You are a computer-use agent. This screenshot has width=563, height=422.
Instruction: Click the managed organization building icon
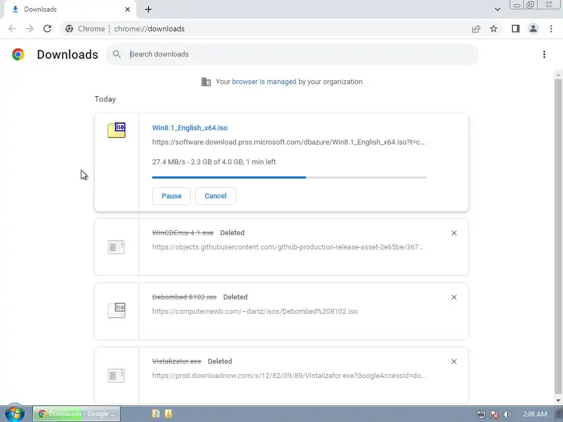point(206,82)
